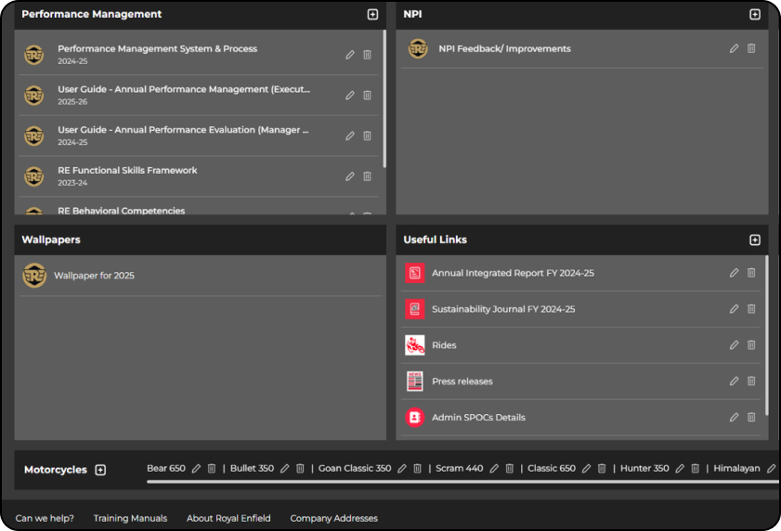This screenshot has height=531, width=781.
Task: Click the Sustainability Journal red icon
Action: [415, 309]
